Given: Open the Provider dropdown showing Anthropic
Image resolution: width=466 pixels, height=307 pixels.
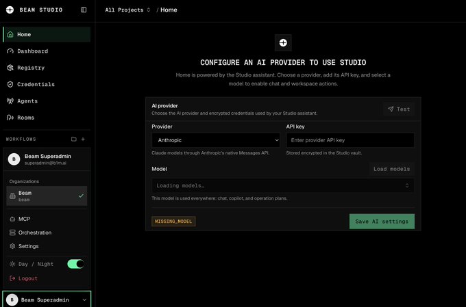Looking at the screenshot, I should (x=216, y=140).
